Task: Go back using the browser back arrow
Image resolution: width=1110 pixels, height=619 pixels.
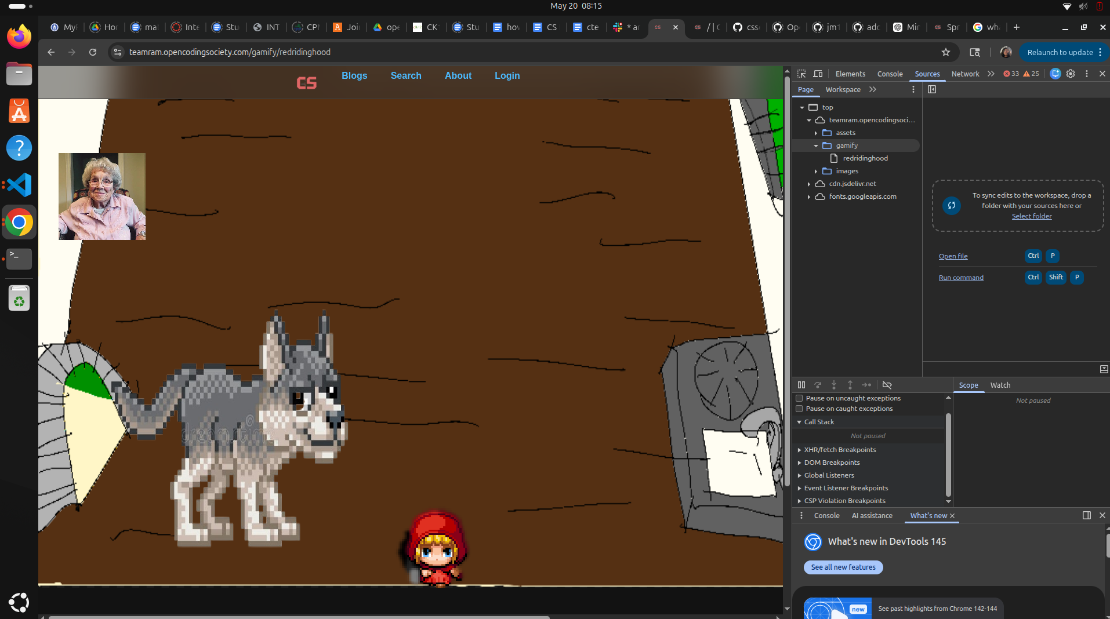Action: pyautogui.click(x=51, y=52)
